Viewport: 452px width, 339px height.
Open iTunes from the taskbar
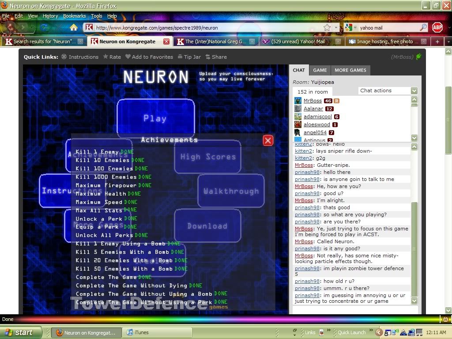(157, 332)
